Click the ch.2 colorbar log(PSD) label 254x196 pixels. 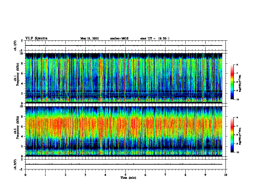coord(240,136)
